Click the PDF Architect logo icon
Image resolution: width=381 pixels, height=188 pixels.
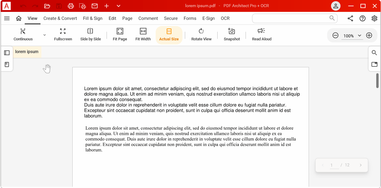click(x=6, y=6)
